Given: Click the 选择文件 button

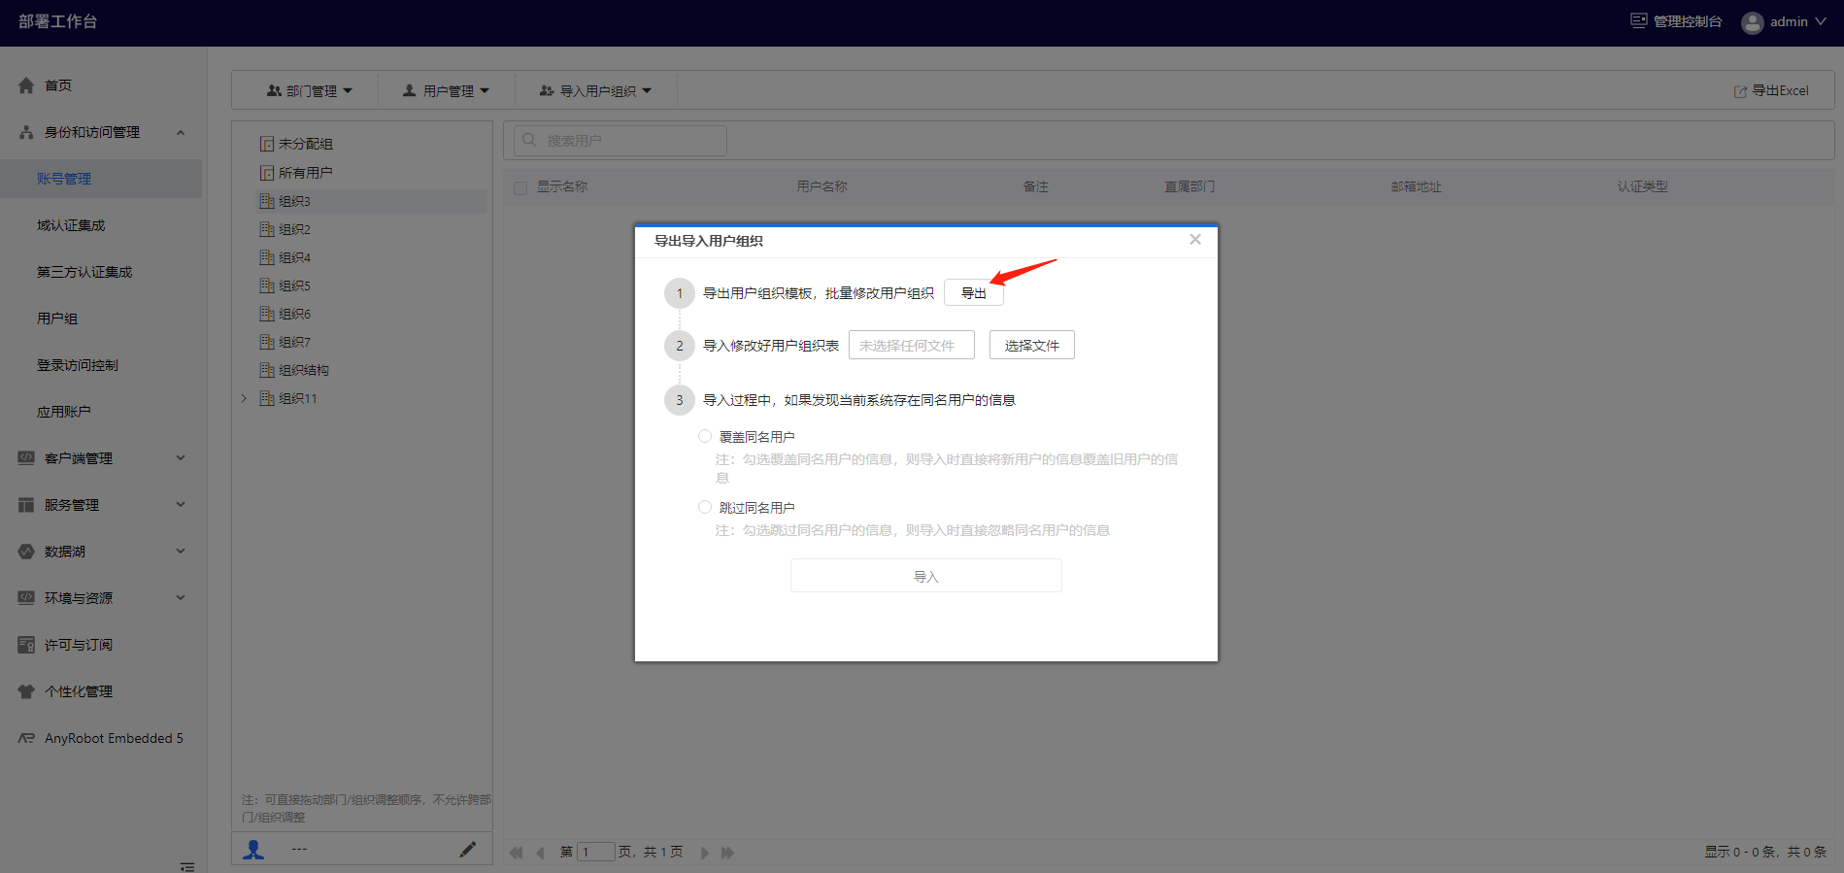Looking at the screenshot, I should pos(1032,345).
